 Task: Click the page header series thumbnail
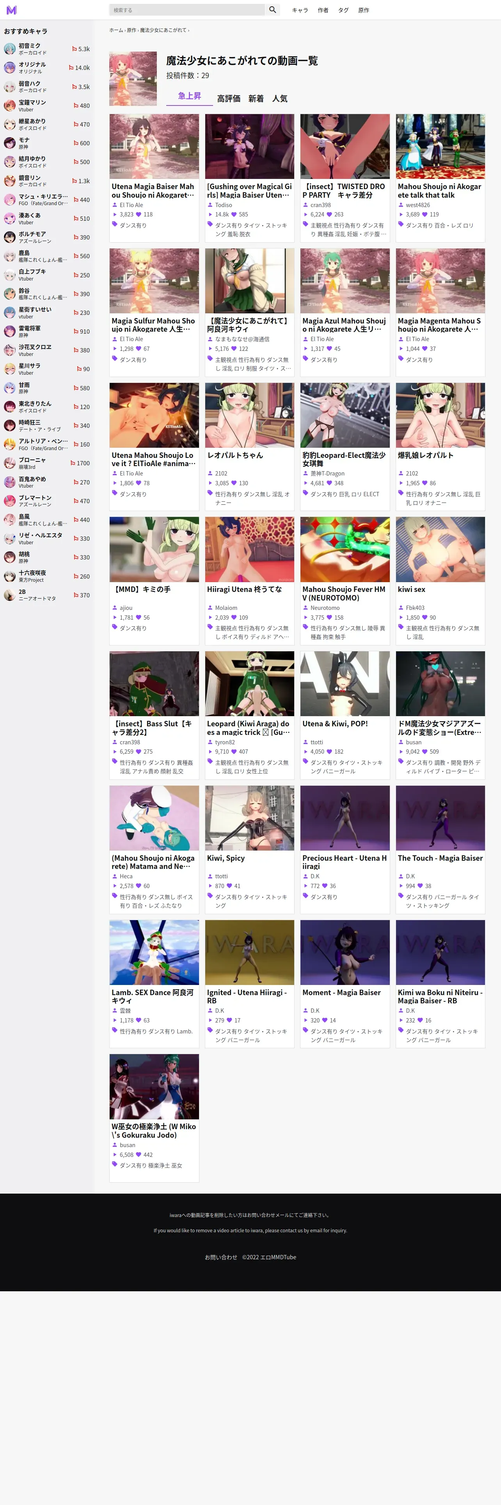tap(133, 78)
